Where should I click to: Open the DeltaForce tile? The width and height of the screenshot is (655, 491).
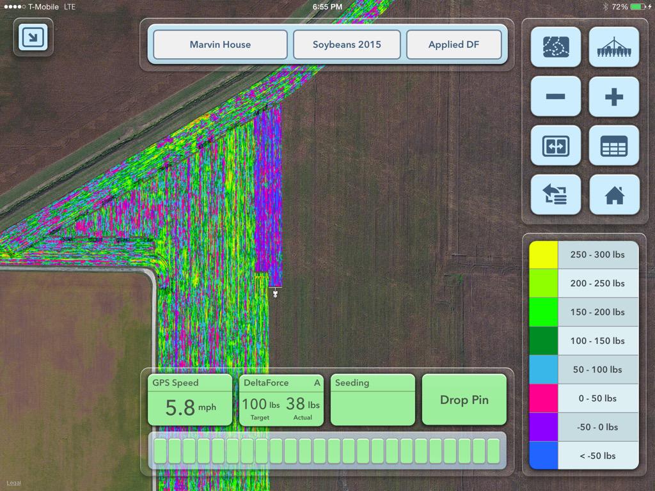281,400
